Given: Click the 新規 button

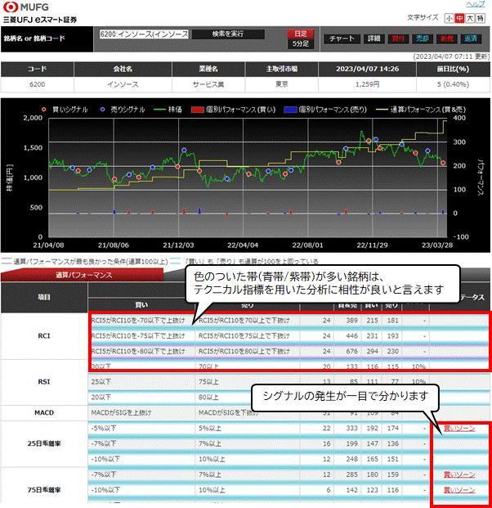Looking at the screenshot, I should [x=447, y=38].
